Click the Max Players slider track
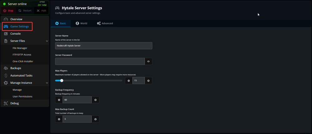 89,81
